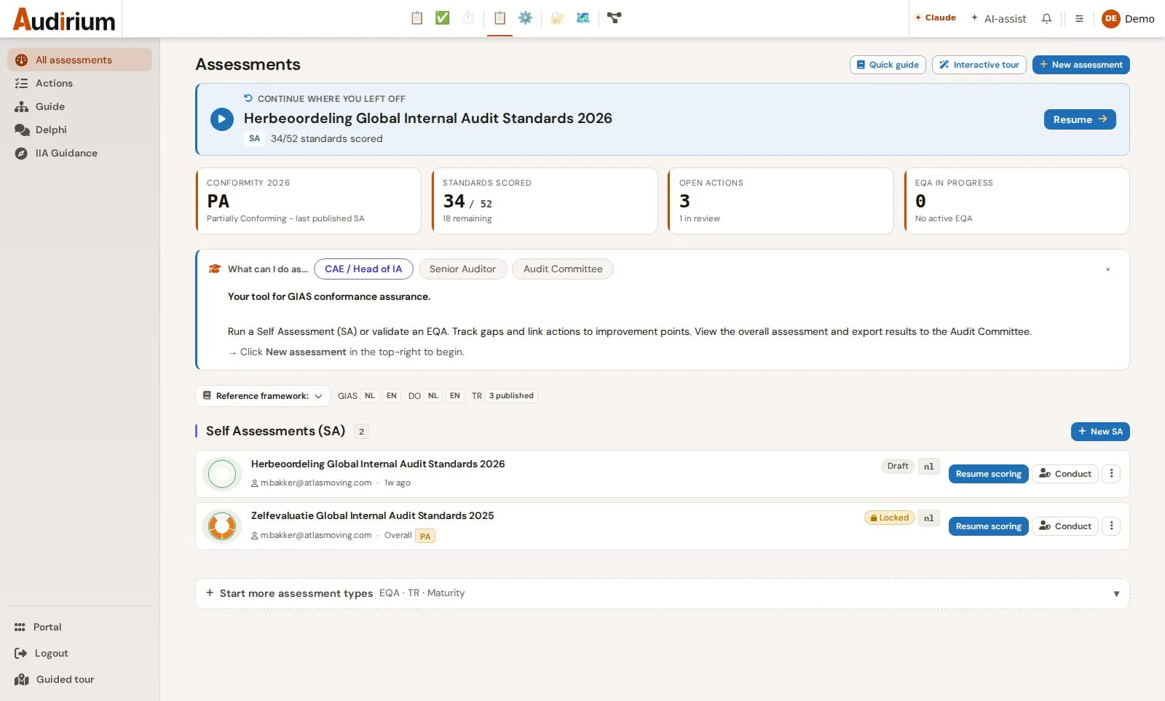
Task: Start the Guided tour from sidebar
Action: pos(79,679)
